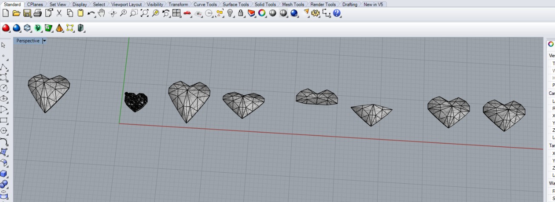Select the blue Box solid tool in sidebar
The image size is (555, 202).
[4, 174]
